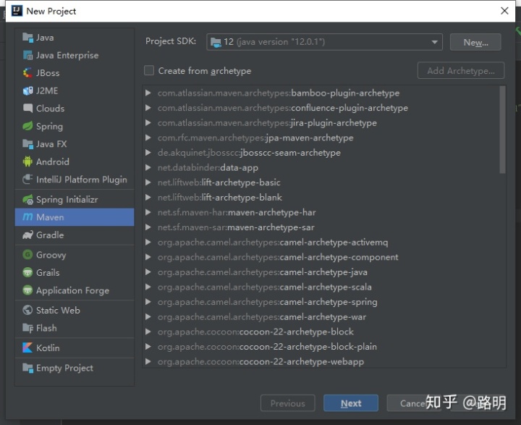Image resolution: width=521 pixels, height=425 pixels.
Task: Choose the Static Web globe icon
Action: pos(27,310)
